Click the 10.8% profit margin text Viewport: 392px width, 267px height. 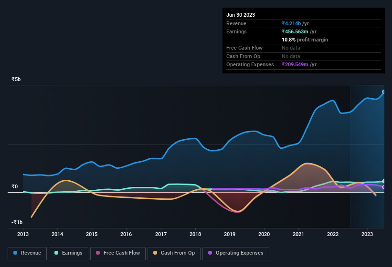(x=305, y=40)
